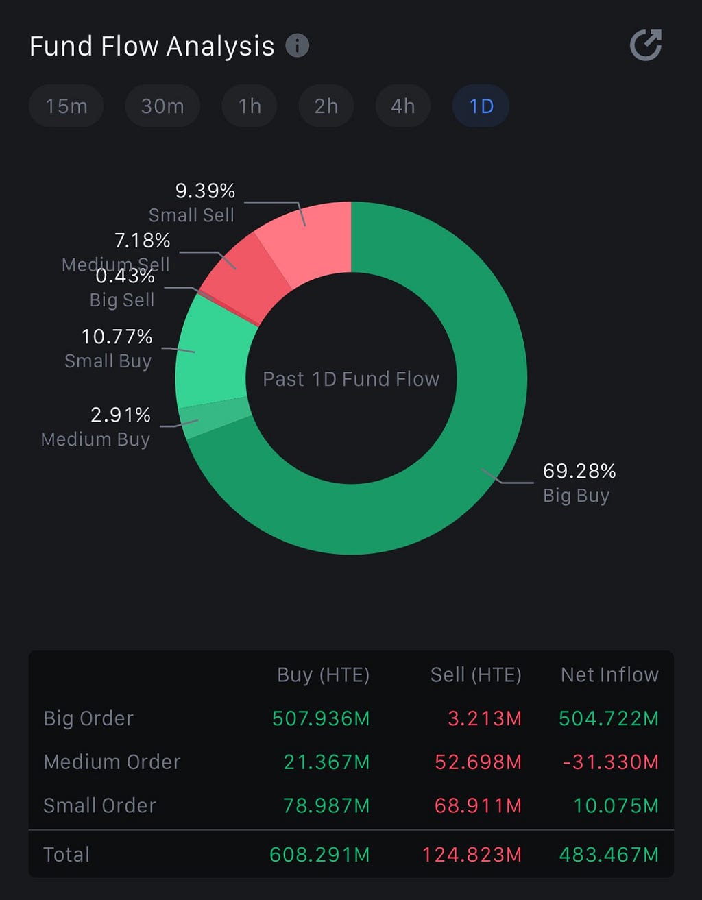This screenshot has width=702, height=900.
Task: Tap the share arrow icon at top right
Action: click(646, 45)
